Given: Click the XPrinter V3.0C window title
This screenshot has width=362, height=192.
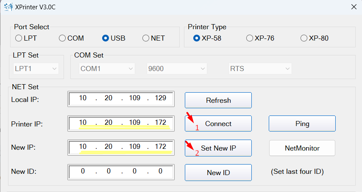Looking at the screenshot, I should coord(35,7).
